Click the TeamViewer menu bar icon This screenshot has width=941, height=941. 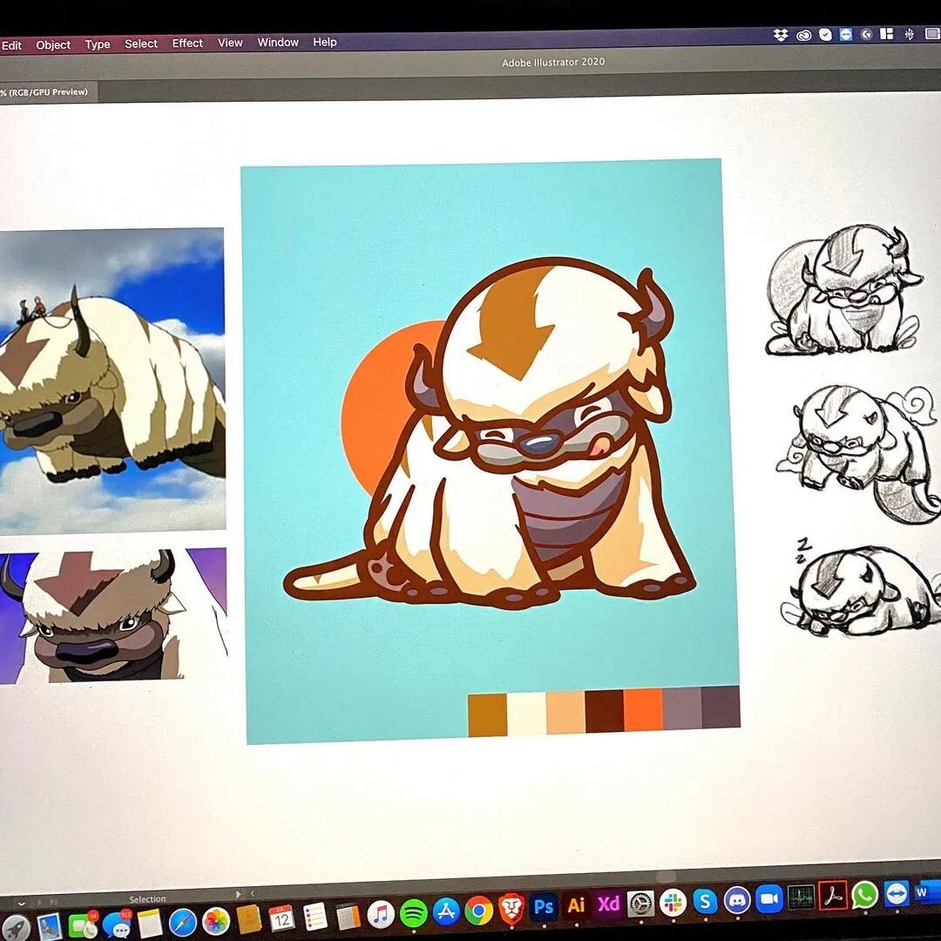[845, 34]
